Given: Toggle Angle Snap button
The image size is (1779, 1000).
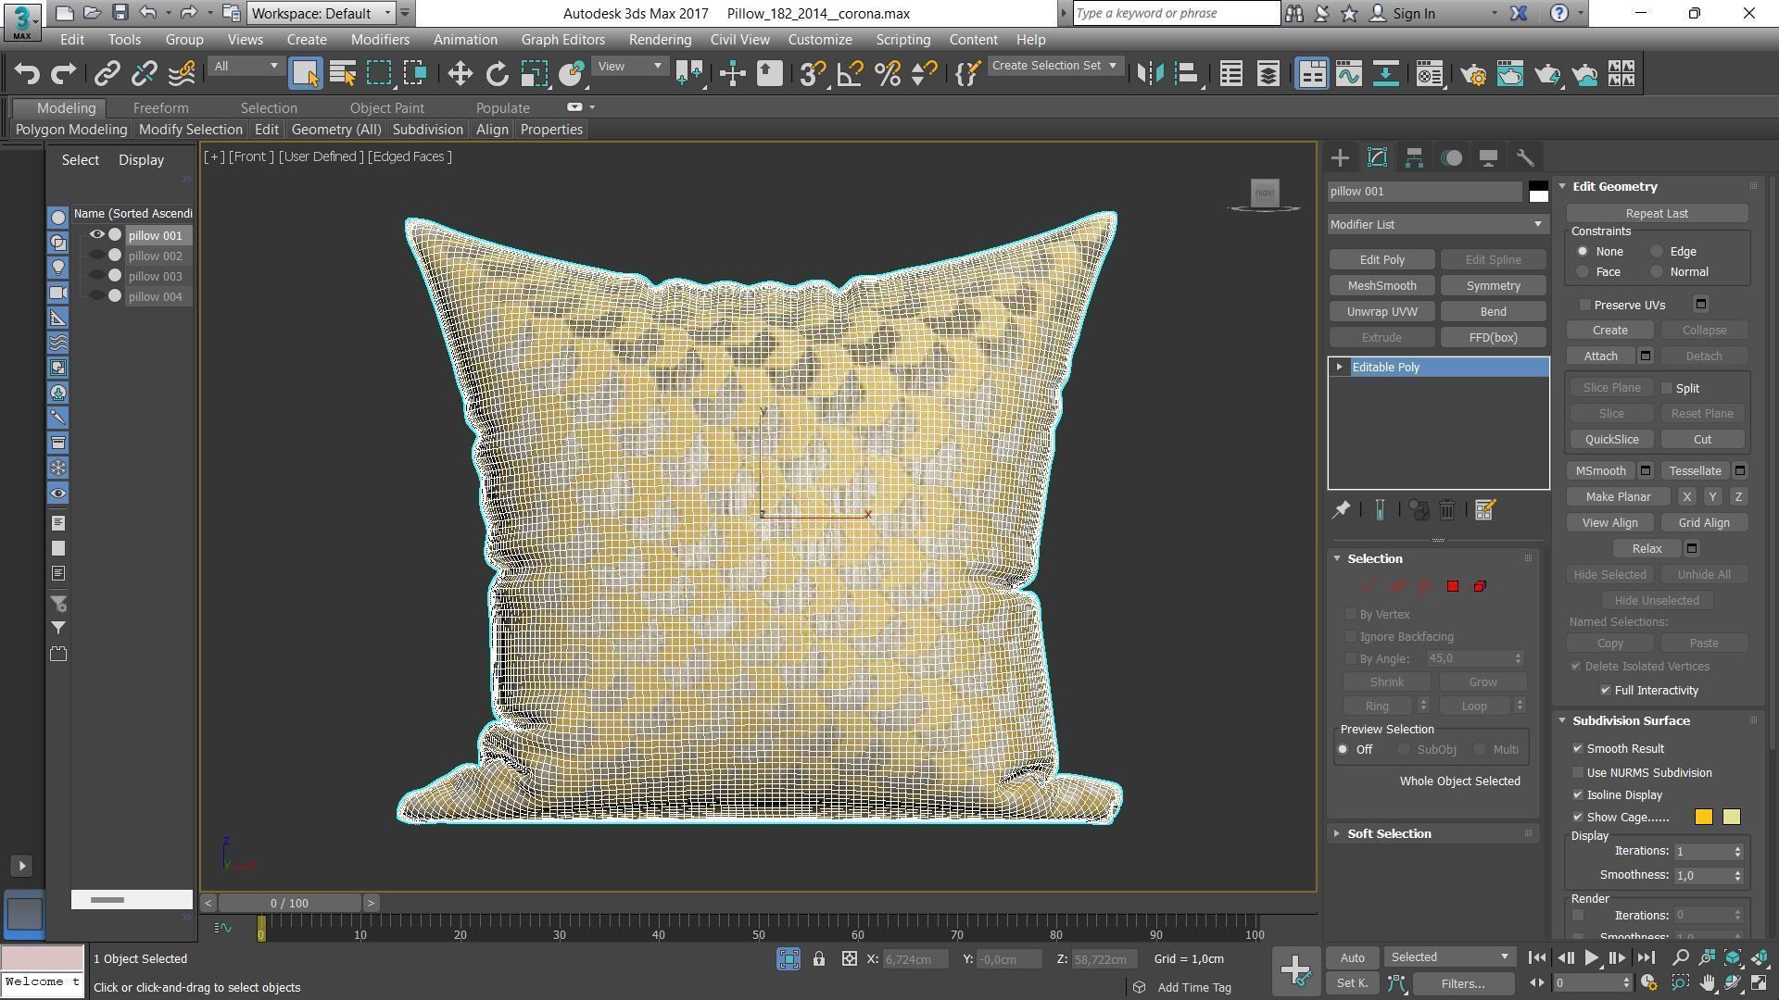Looking at the screenshot, I should click(x=850, y=74).
